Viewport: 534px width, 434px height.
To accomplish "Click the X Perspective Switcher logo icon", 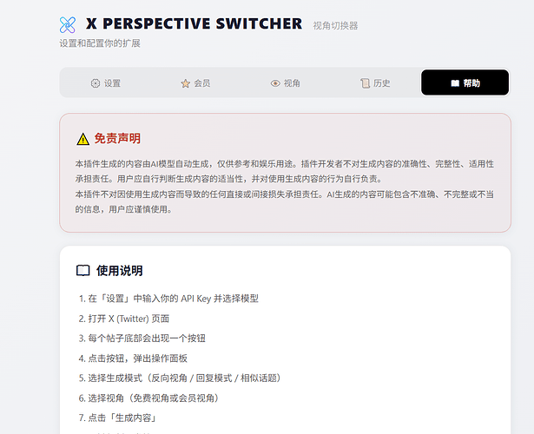I will [68, 25].
